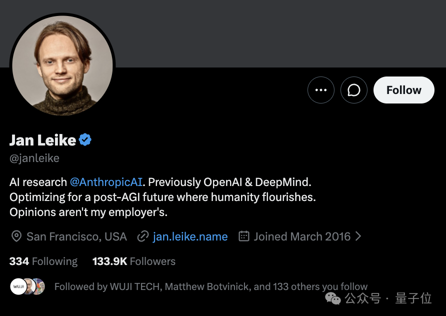
Task: Open the WUJI follower avatar
Action: point(18,286)
